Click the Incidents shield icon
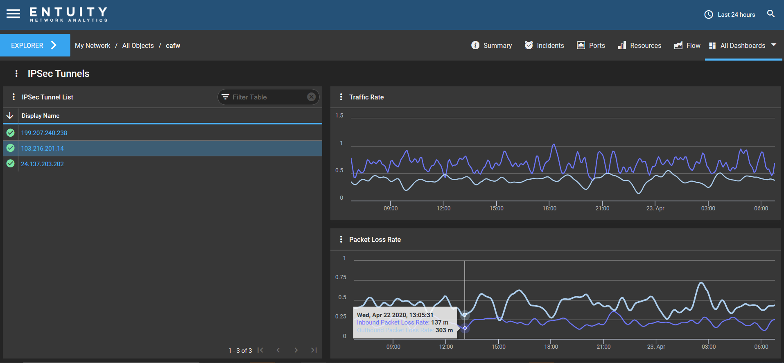 coord(529,45)
